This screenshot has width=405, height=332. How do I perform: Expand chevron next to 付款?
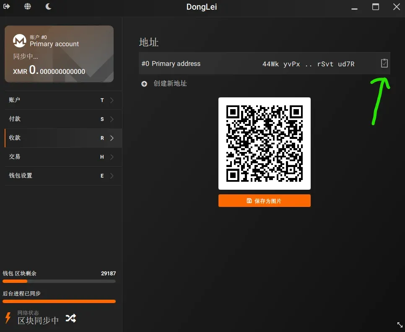click(x=112, y=119)
